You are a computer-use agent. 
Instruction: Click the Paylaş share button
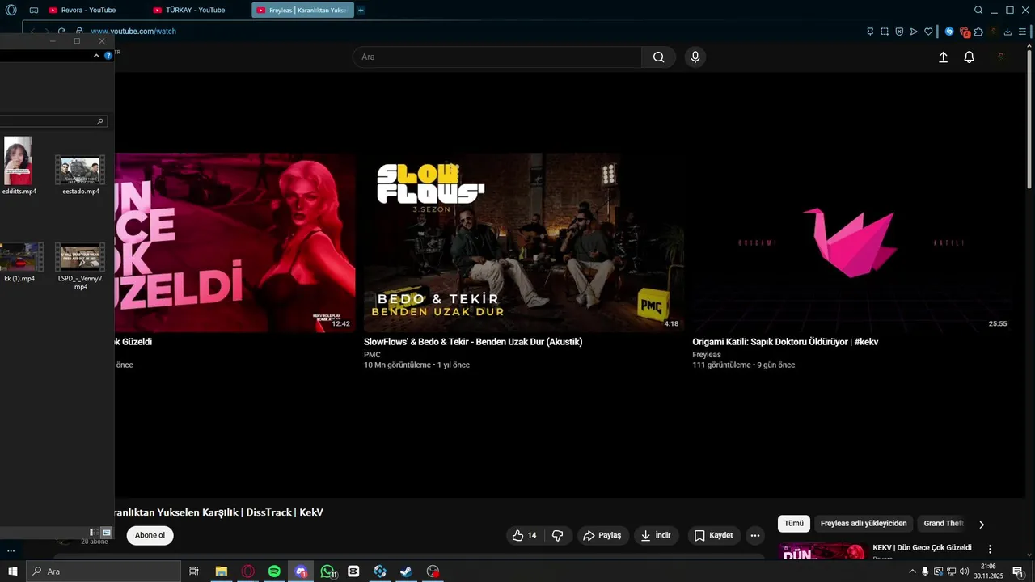pos(602,535)
